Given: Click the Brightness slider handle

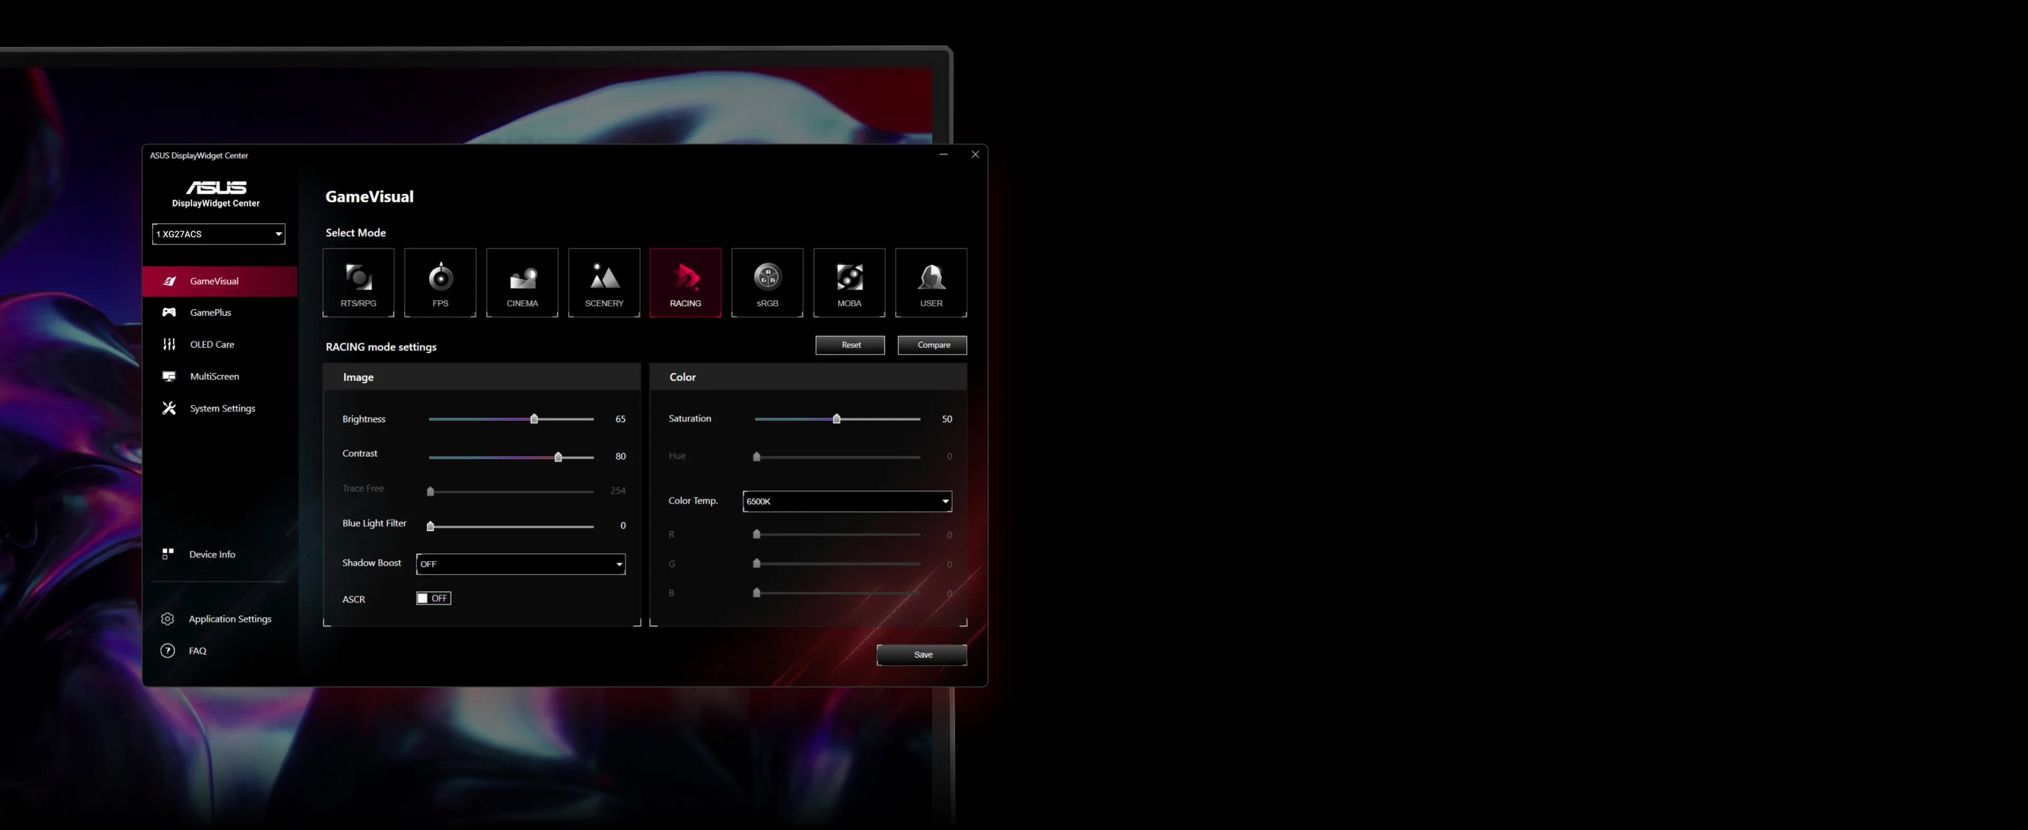Looking at the screenshot, I should point(534,419).
